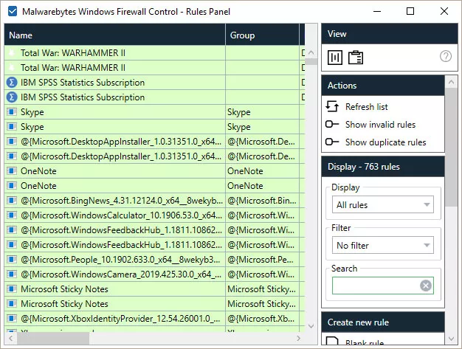The width and height of the screenshot is (462, 349).
Task: Click the side panel scroll-up arrow
Action: click(451, 82)
